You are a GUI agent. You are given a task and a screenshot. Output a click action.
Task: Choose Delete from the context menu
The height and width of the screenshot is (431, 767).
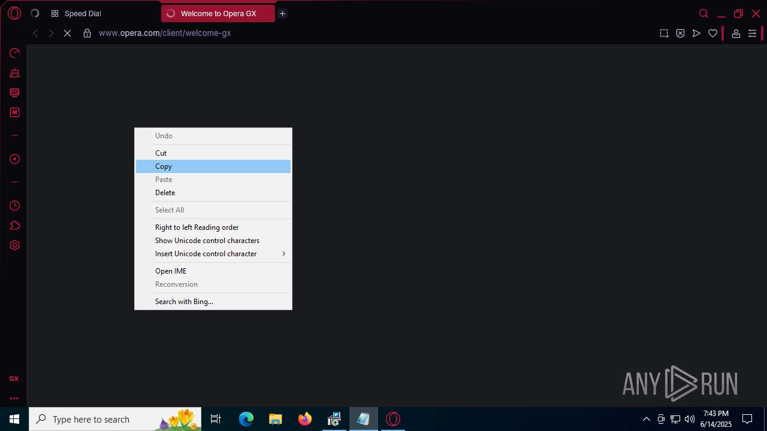[x=213, y=193]
